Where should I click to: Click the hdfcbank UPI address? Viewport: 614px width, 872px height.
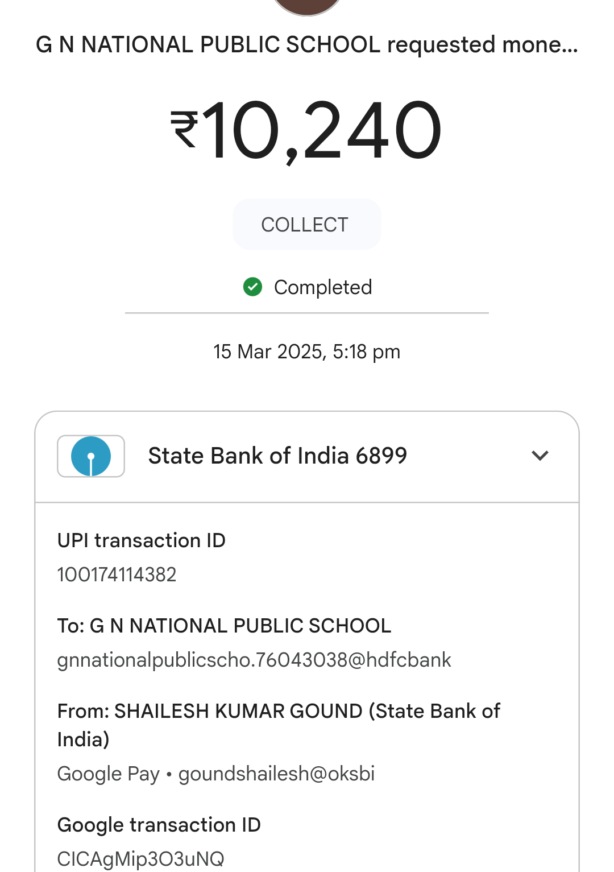254,660
